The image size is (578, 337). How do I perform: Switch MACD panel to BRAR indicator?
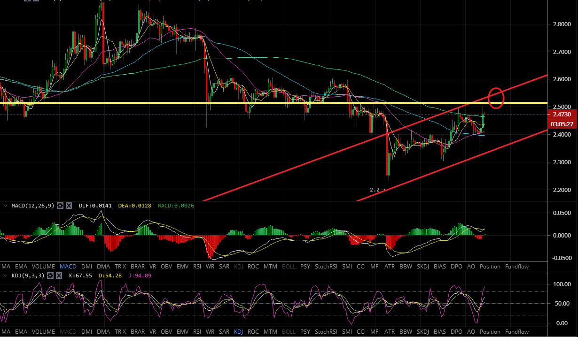pyautogui.click(x=138, y=266)
